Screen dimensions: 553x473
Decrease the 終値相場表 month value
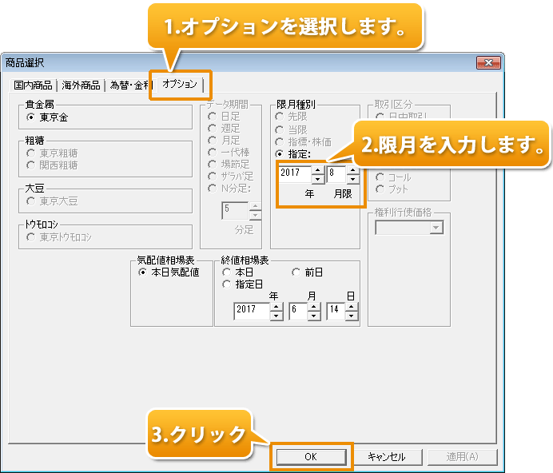[x=314, y=315]
